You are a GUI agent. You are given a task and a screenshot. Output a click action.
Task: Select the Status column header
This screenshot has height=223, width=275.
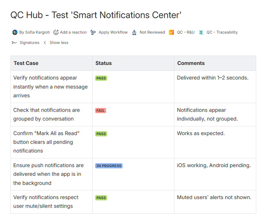(x=104, y=63)
